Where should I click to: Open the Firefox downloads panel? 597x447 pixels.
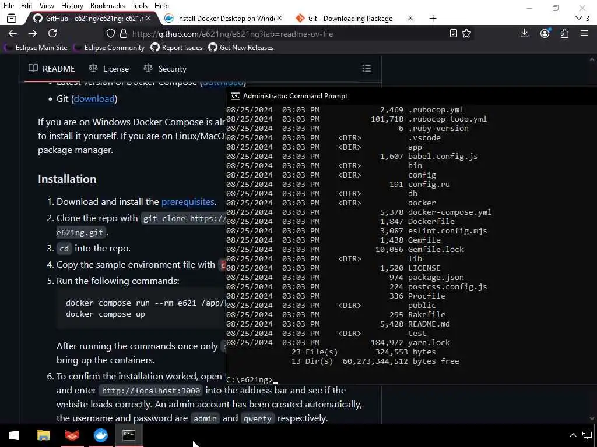pyautogui.click(x=524, y=33)
